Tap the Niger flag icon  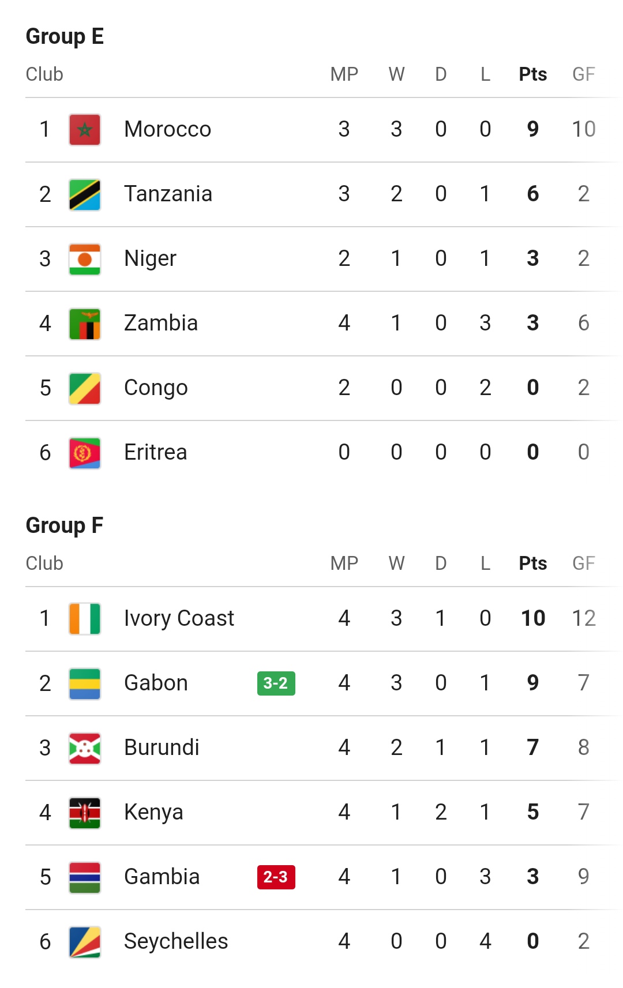(85, 259)
